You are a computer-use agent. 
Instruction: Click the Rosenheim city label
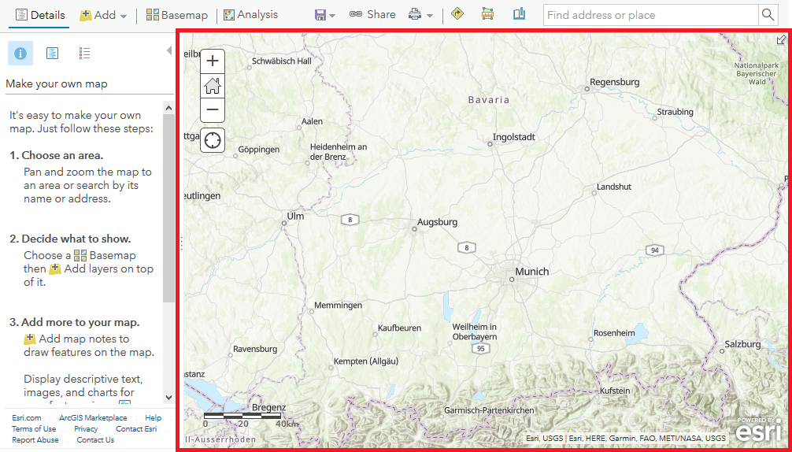[614, 333]
